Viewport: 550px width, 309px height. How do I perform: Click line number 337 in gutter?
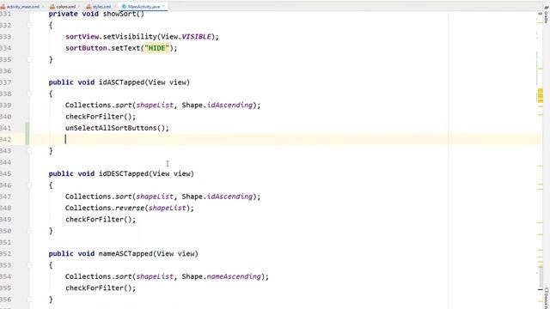coord(6,82)
